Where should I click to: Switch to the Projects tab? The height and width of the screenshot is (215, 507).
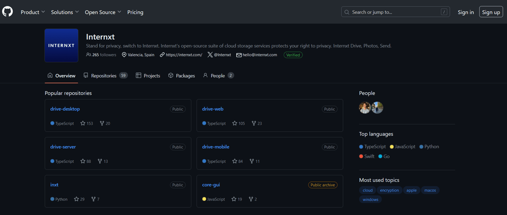[x=148, y=76]
